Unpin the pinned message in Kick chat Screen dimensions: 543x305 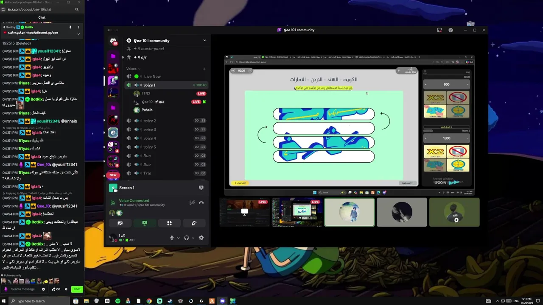click(70, 27)
